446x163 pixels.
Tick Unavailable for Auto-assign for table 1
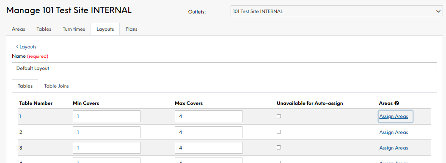click(279, 116)
